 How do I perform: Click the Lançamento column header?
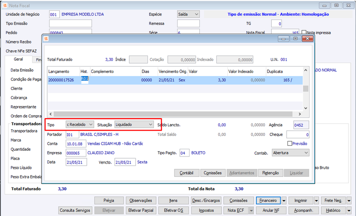[x=64, y=72]
